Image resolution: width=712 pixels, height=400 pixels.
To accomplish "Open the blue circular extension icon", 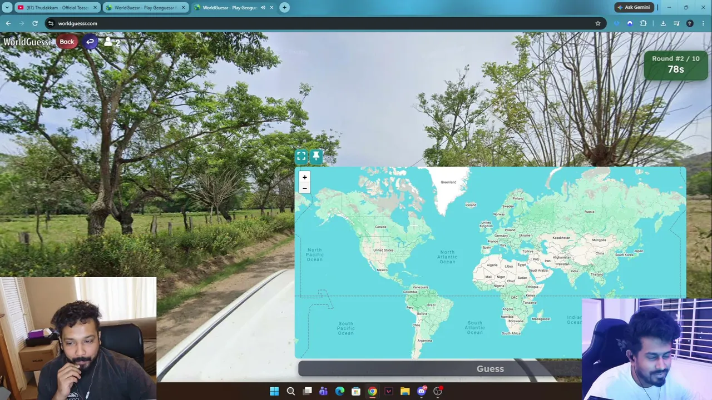I will click(630, 23).
